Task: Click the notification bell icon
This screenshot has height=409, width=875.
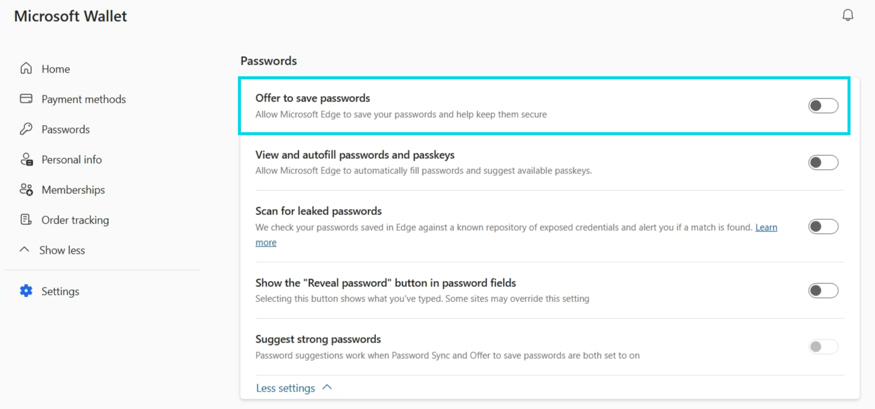Action: point(848,15)
